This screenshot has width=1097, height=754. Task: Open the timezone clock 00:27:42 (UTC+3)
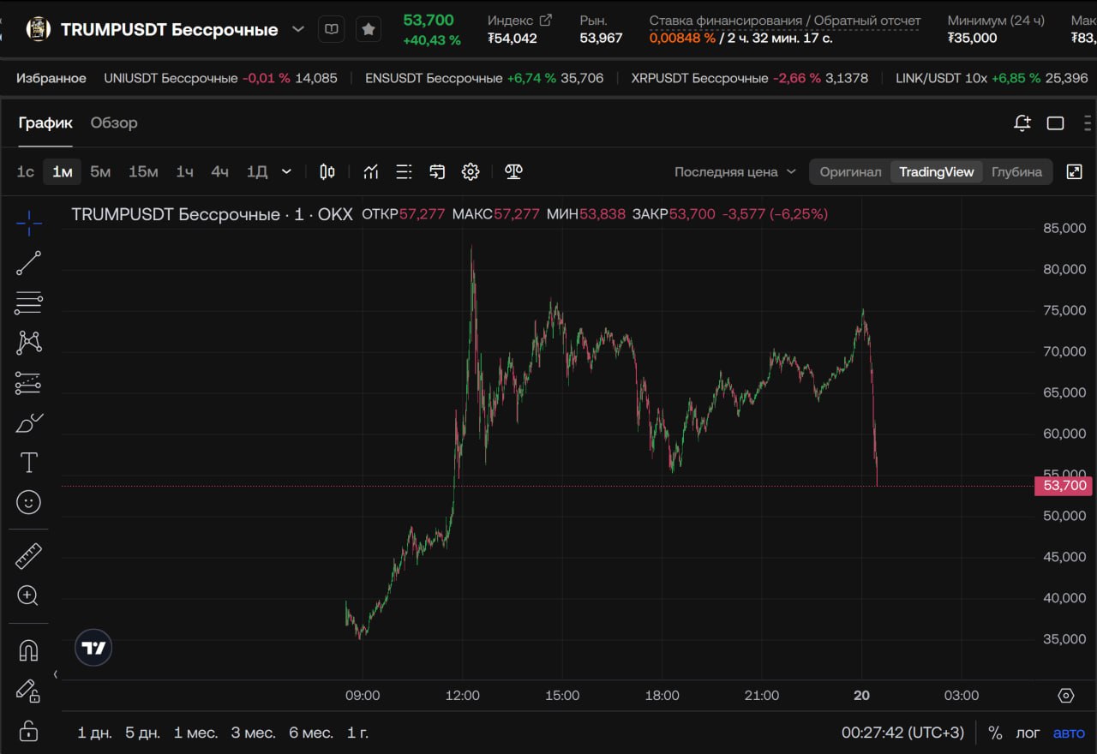coord(902,733)
